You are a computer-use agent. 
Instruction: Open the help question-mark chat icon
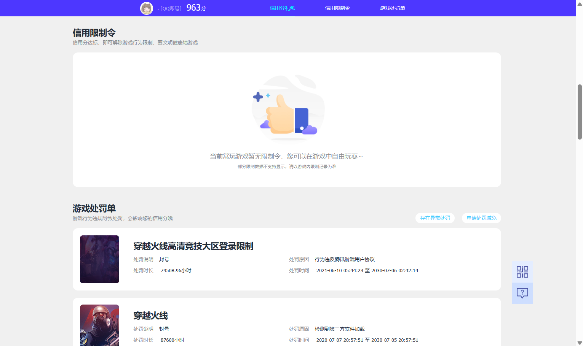click(522, 293)
